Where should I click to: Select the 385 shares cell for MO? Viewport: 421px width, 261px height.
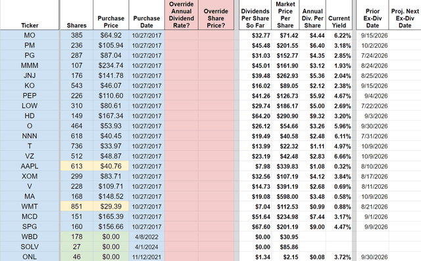[76, 35]
